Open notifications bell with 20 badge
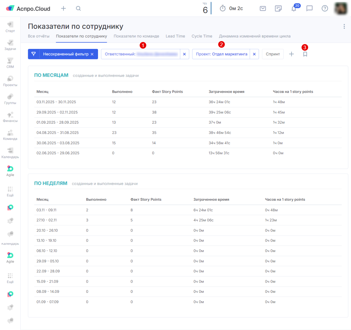The width and height of the screenshot is (351, 330). [x=294, y=8]
